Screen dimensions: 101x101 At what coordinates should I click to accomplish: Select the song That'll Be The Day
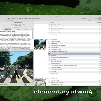(74, 84)
